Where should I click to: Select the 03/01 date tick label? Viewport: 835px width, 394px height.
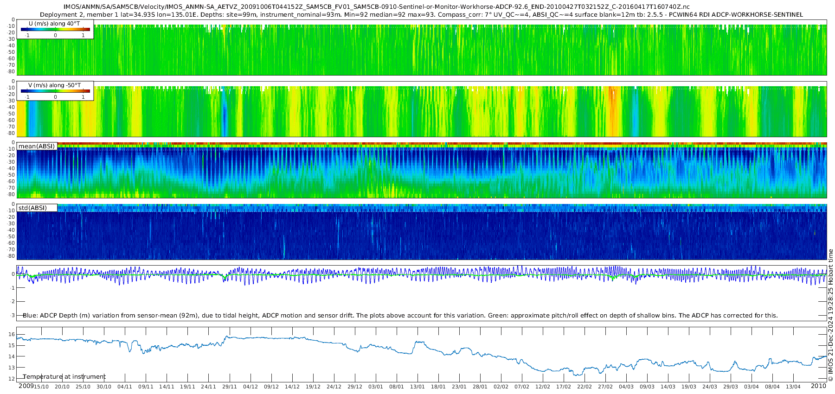(x=375, y=387)
